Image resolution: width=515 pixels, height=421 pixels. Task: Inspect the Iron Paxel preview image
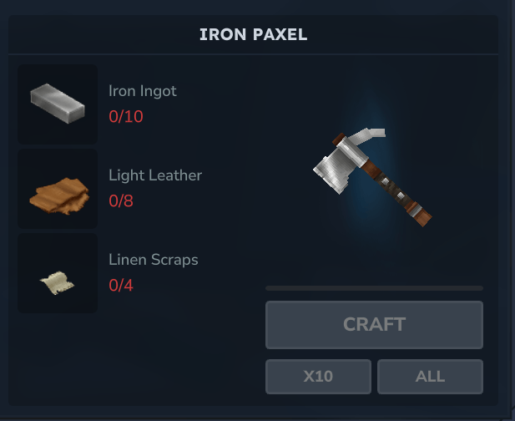click(x=372, y=177)
